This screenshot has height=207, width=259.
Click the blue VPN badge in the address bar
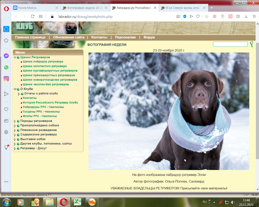coord(184,16)
